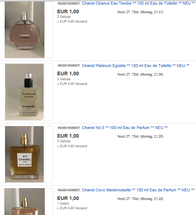Click 0 Gebote under Chance Eau Tendre
This screenshot has width=196, height=215.
pos(64,17)
